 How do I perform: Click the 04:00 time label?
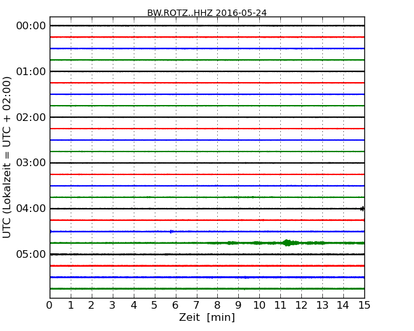(x=31, y=209)
